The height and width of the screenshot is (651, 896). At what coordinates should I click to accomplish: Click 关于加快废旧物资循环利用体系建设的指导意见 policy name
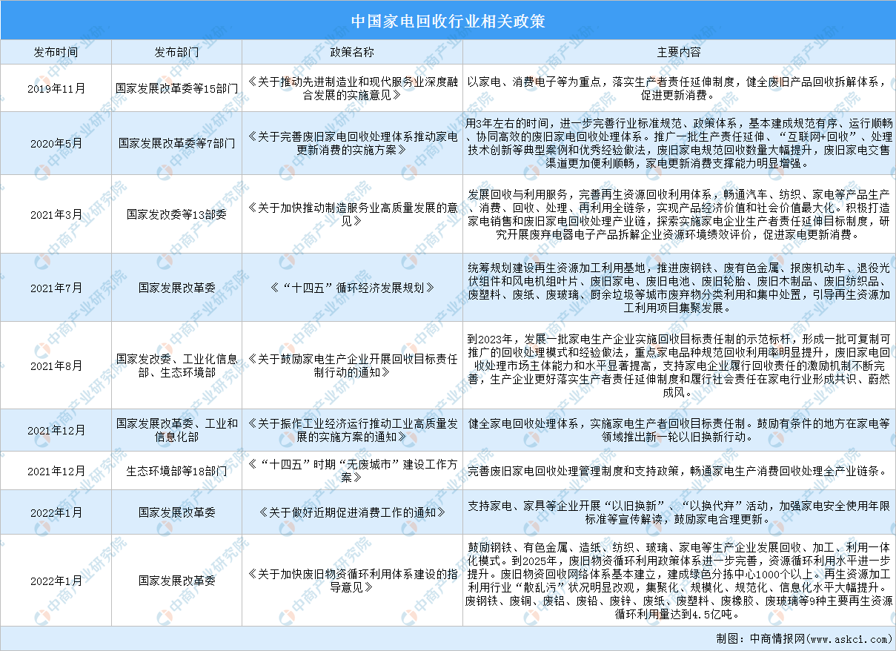[x=352, y=581]
